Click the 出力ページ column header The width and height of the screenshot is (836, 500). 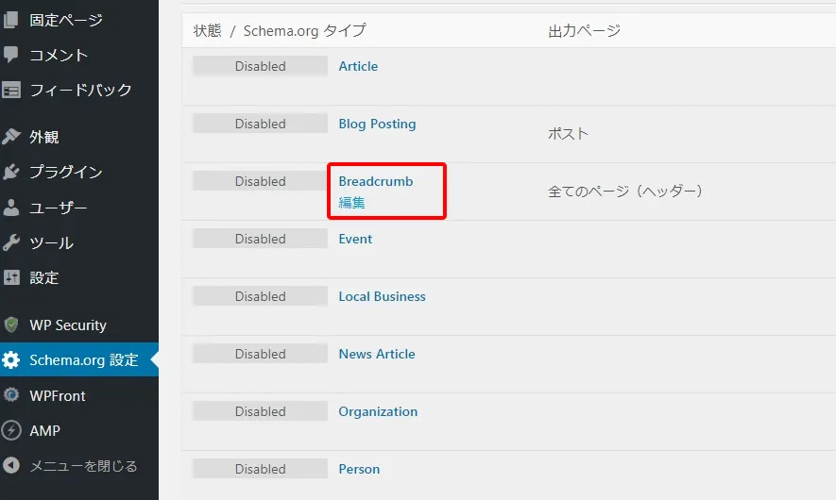click(585, 30)
